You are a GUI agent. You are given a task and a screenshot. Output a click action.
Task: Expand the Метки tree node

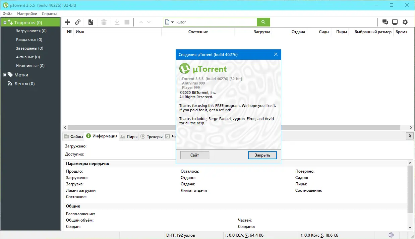pyautogui.click(x=5, y=75)
